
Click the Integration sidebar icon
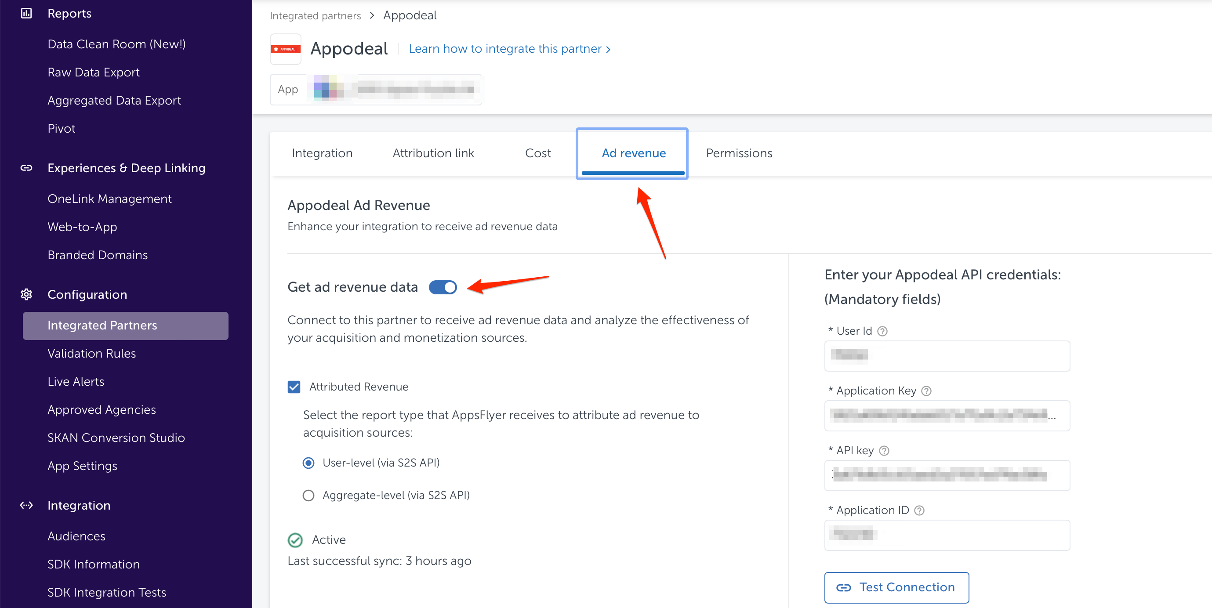(x=26, y=505)
